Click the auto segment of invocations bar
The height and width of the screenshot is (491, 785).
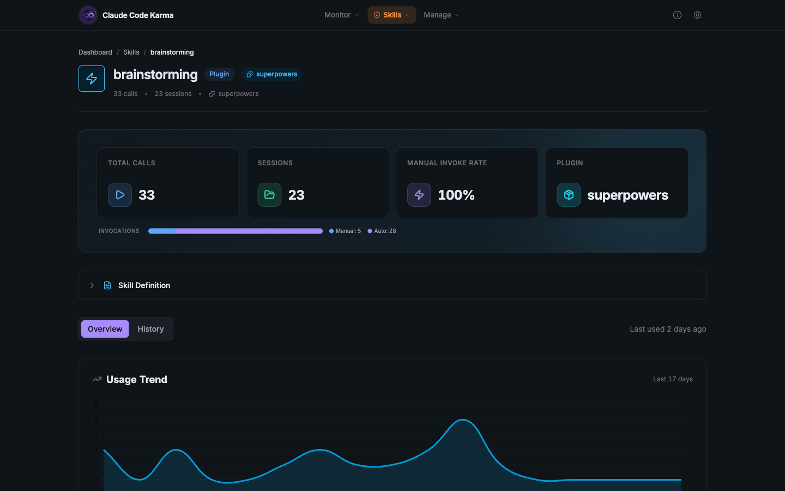249,231
